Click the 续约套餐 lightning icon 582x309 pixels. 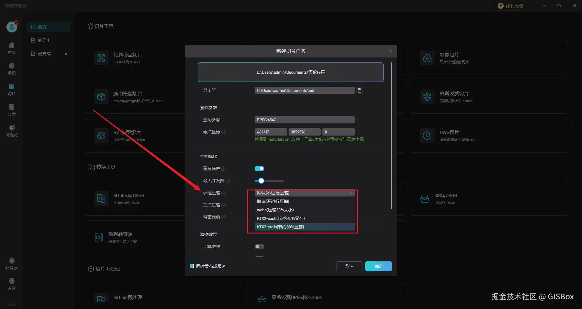(x=501, y=6)
